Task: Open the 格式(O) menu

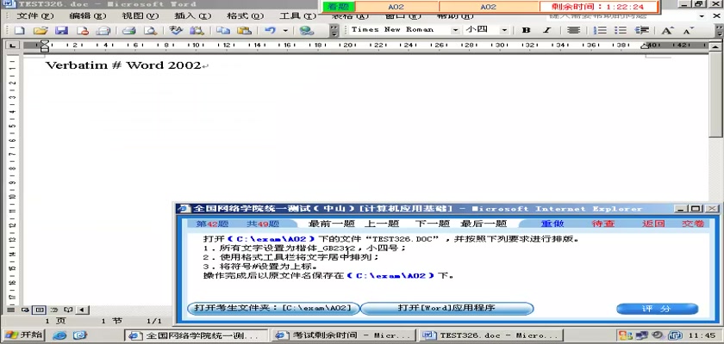Action: 245,16
